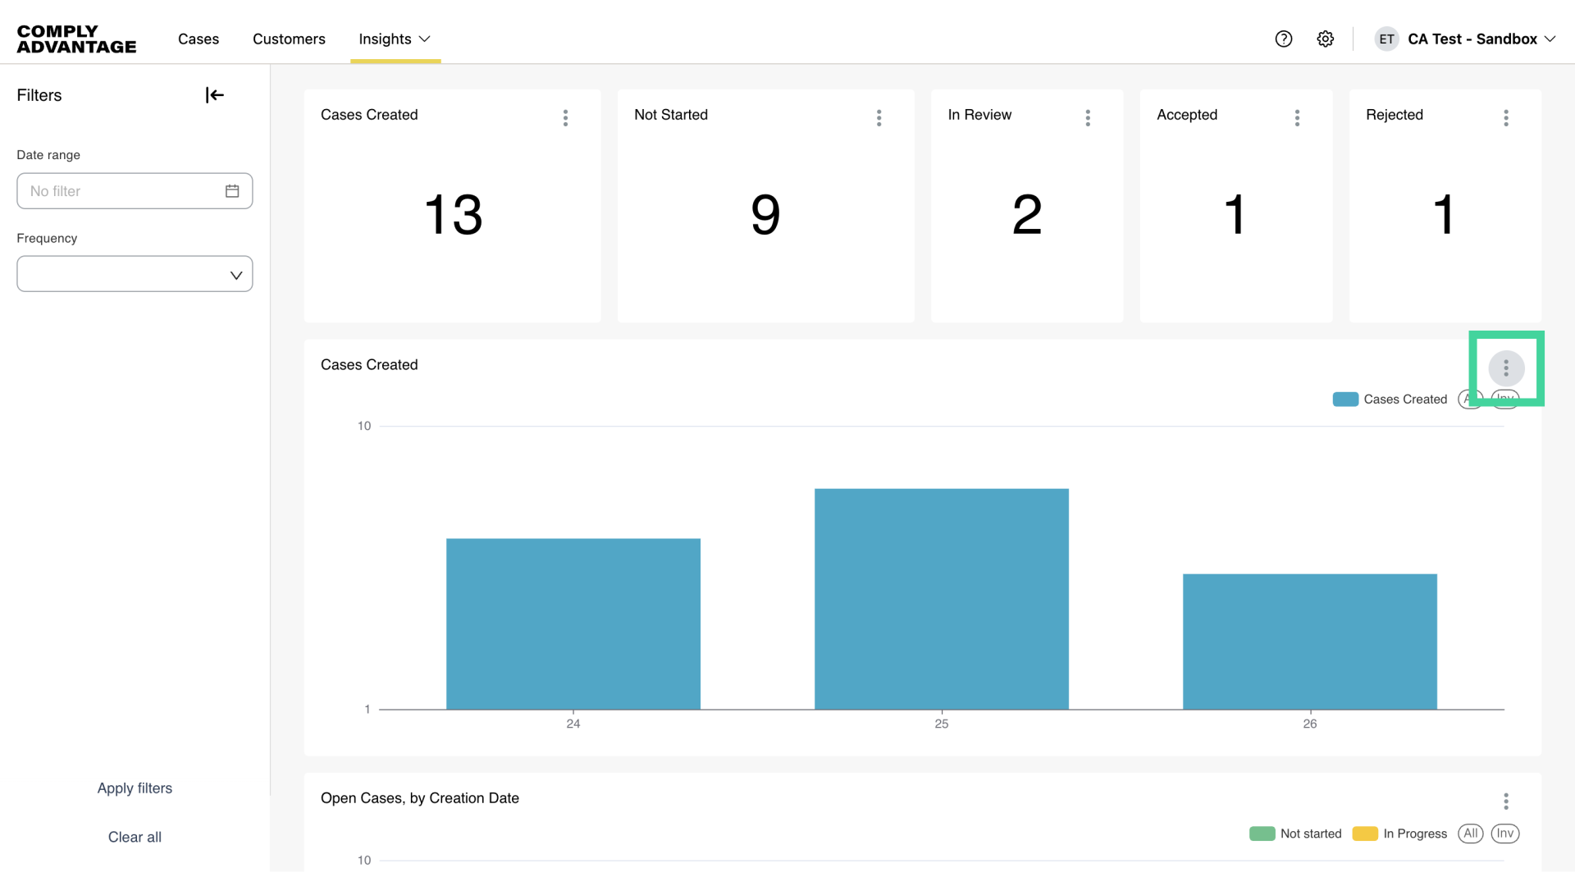Open the Cases Created card kebab menu
This screenshot has height=886, width=1575.
click(565, 118)
